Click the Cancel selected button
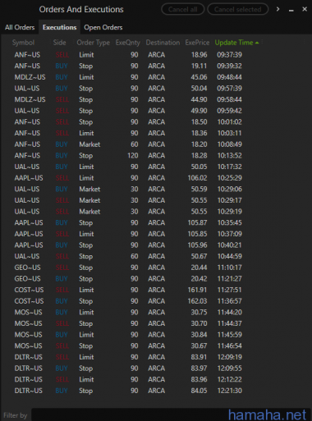 point(237,9)
